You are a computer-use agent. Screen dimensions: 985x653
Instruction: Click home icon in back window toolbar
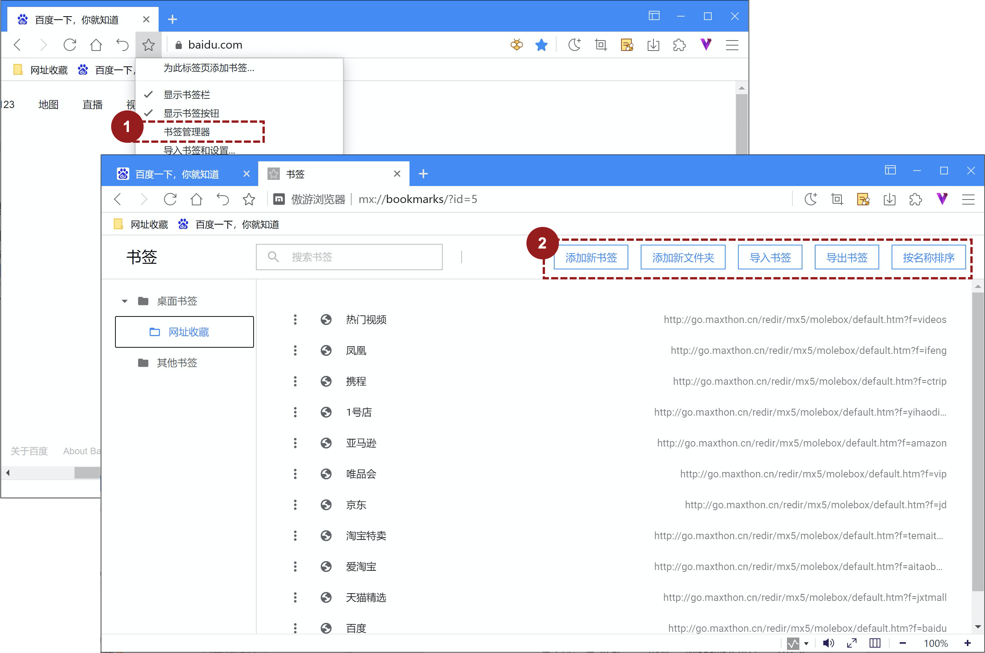(96, 44)
